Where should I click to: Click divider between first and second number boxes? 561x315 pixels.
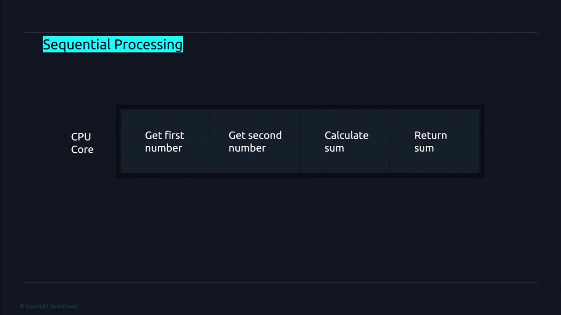(210, 141)
